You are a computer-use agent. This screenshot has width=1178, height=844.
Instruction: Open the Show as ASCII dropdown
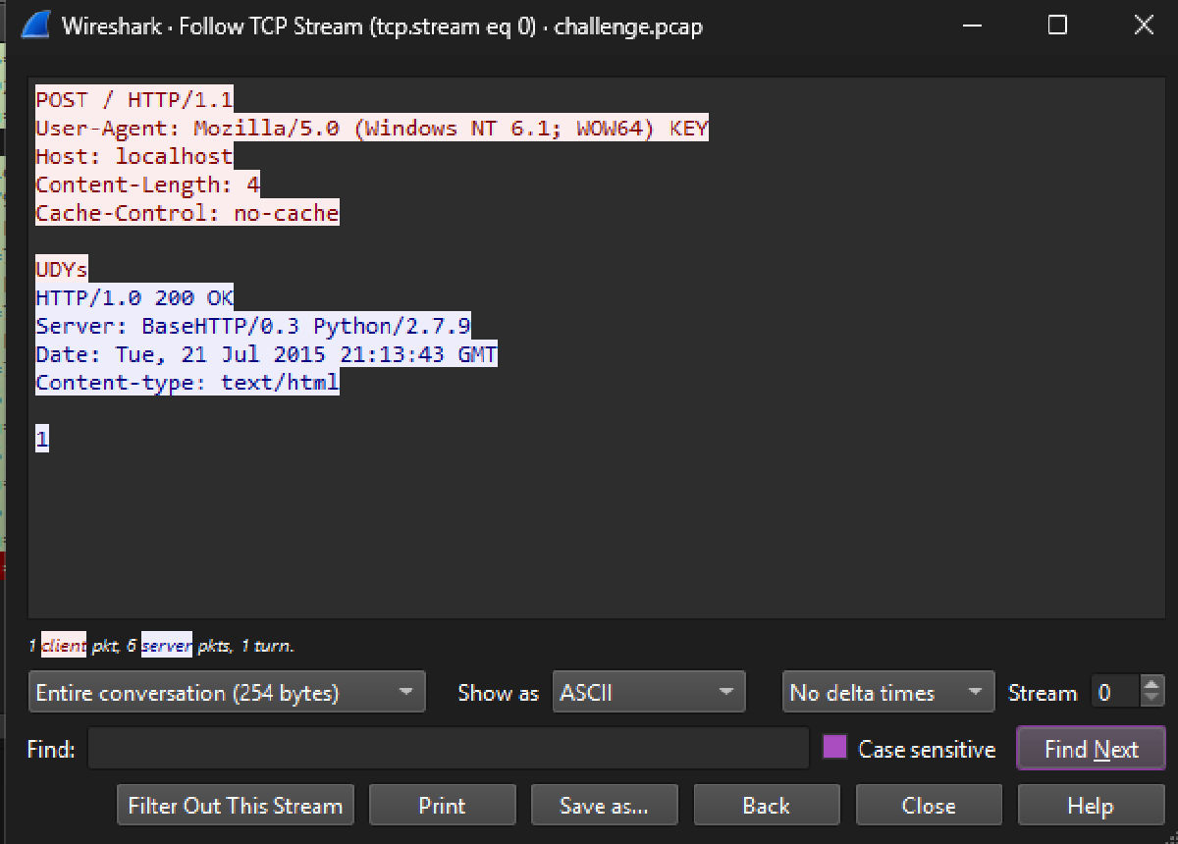click(649, 692)
